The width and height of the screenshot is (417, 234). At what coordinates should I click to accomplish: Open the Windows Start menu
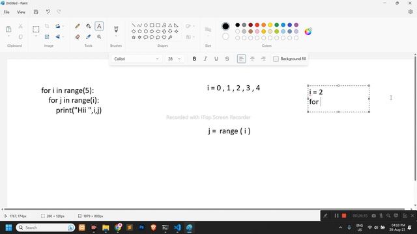8,227
